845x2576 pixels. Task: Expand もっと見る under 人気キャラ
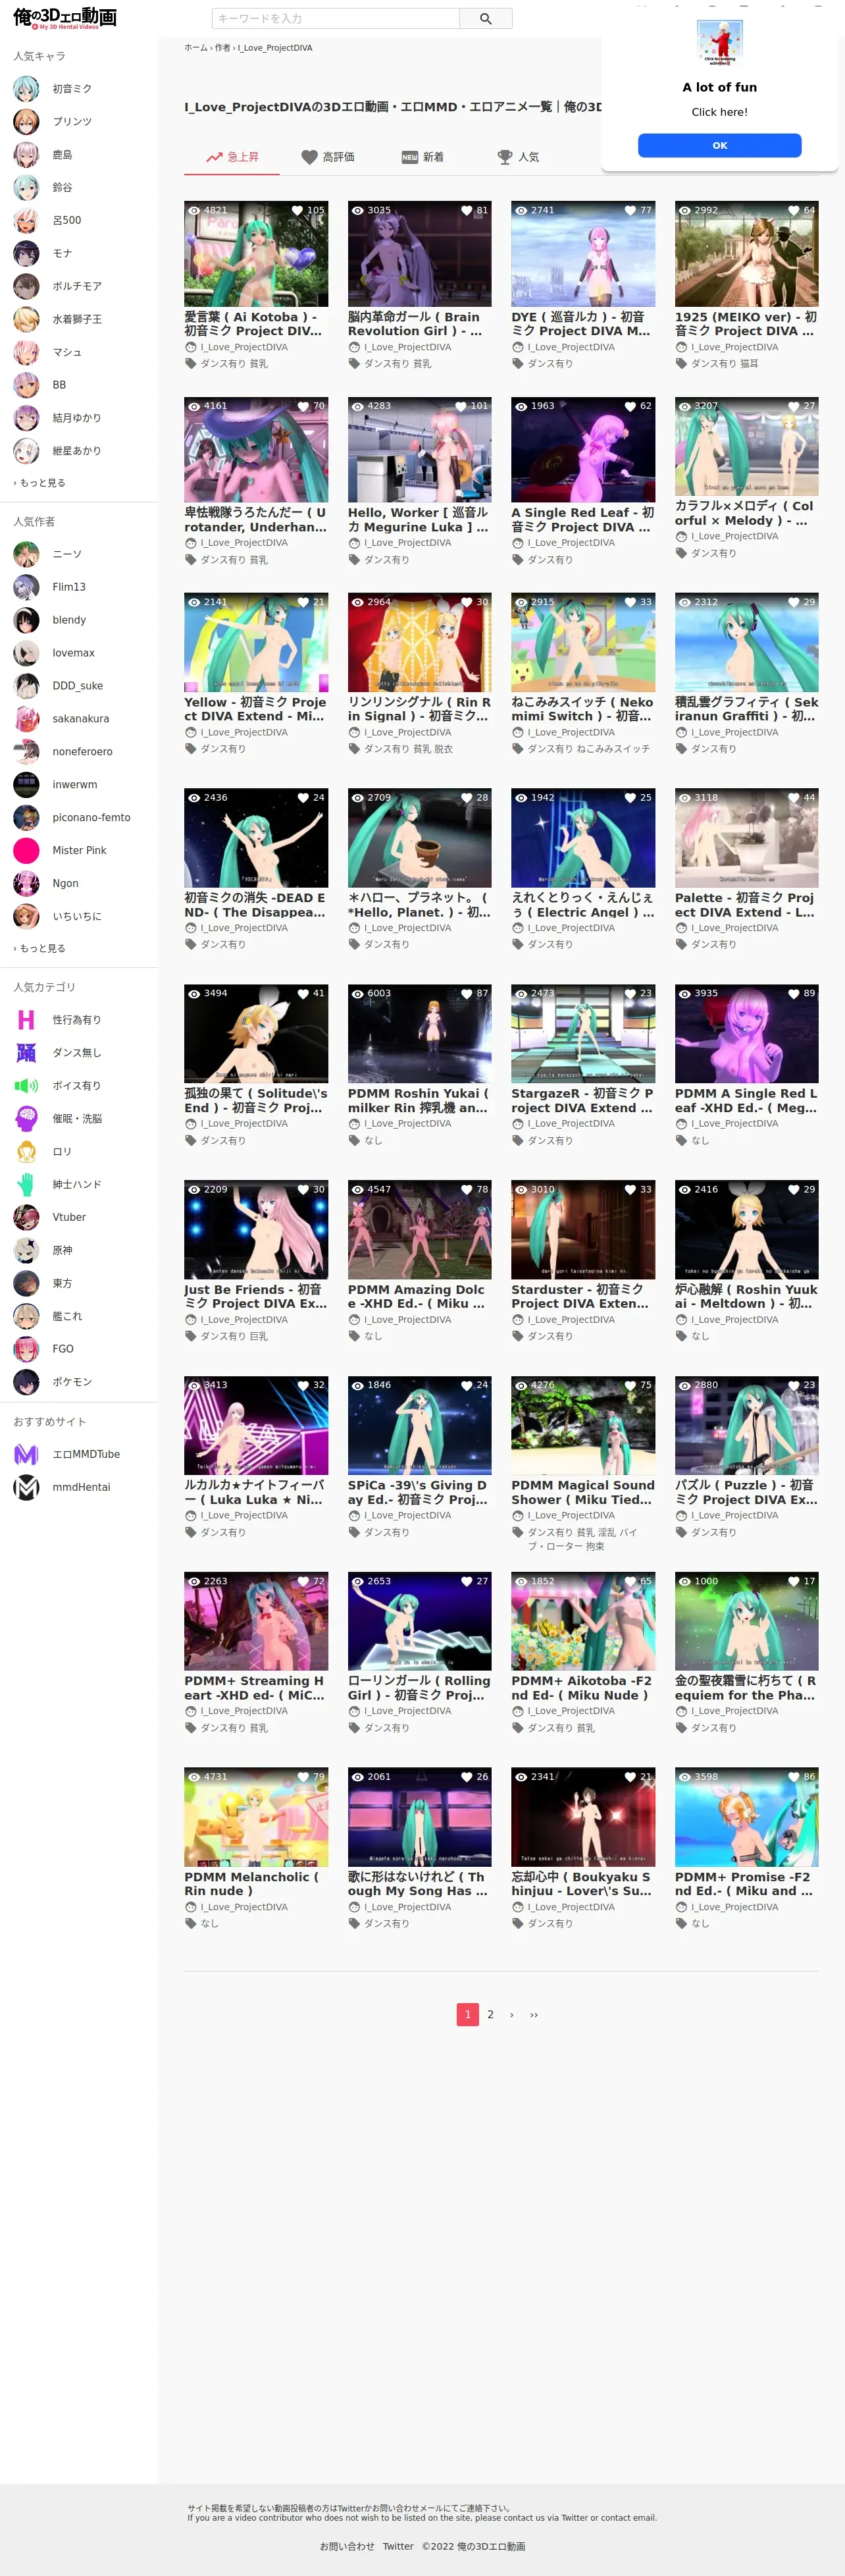coord(40,483)
